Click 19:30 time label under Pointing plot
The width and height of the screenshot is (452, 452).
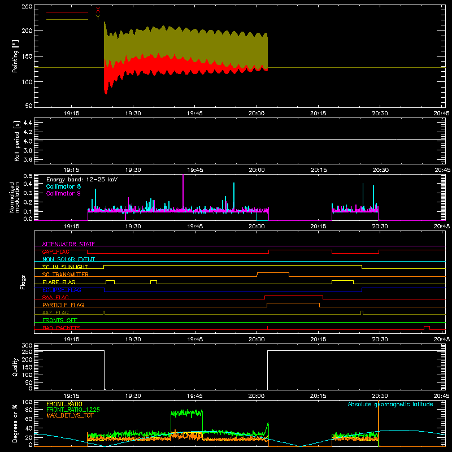pos(133,114)
